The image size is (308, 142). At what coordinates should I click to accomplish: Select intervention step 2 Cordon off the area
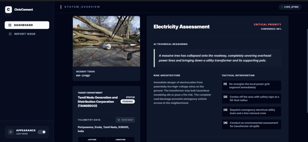251,98
